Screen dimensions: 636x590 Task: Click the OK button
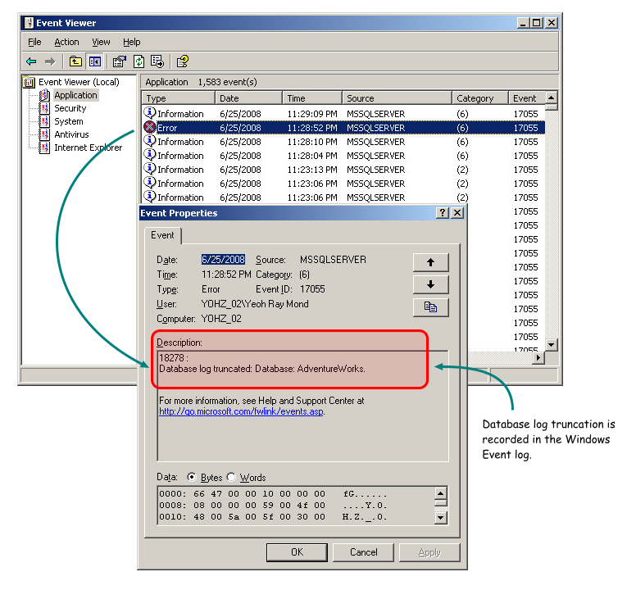tap(297, 552)
